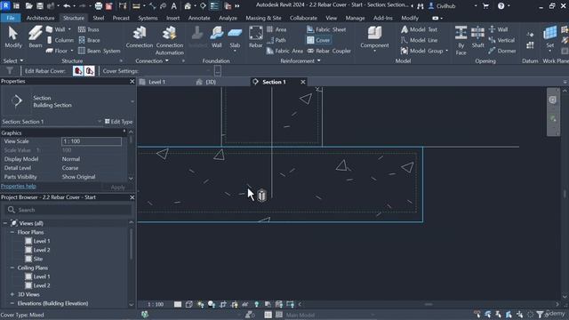Pick the Model Line tool
The width and height of the screenshot is (569, 320).
(x=419, y=40)
